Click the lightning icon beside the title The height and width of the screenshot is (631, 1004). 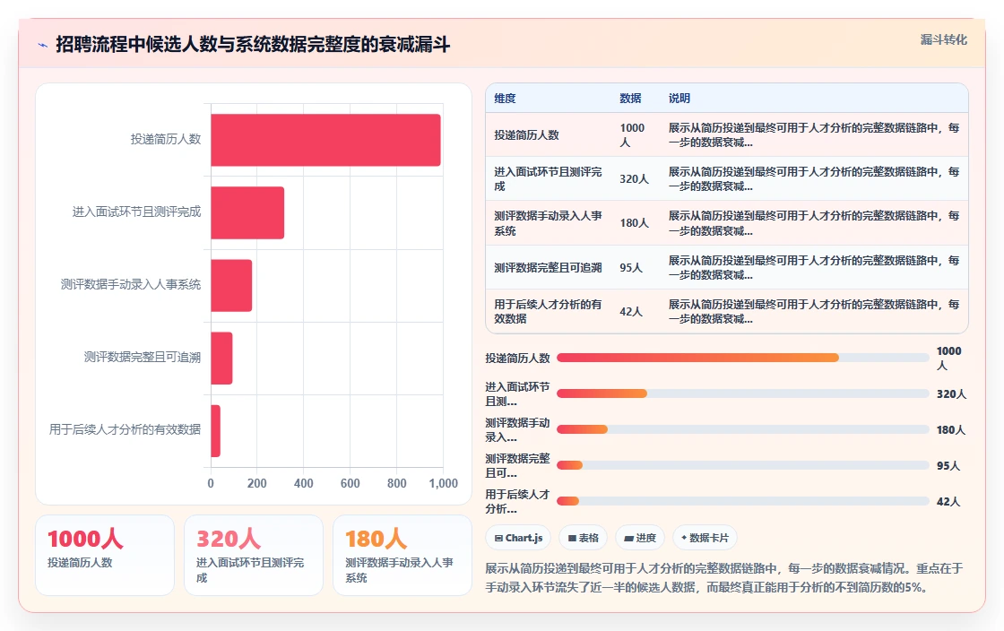[x=43, y=45]
